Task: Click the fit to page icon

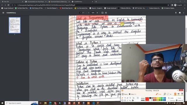Action: (x=102, y=13)
